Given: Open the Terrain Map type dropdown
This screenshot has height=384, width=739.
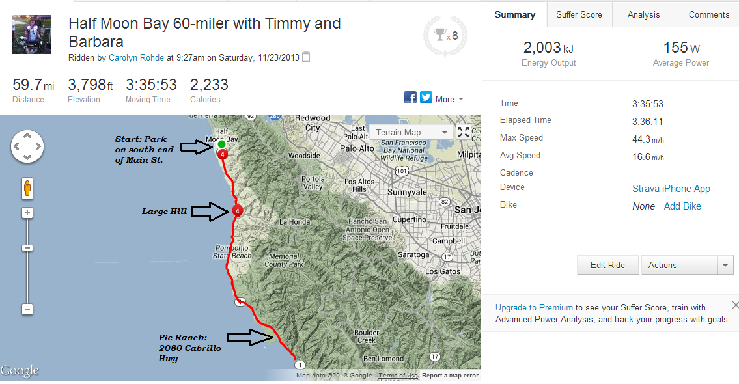Looking at the screenshot, I should 413,132.
